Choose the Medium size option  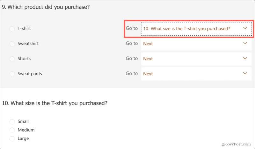[x=12, y=130]
